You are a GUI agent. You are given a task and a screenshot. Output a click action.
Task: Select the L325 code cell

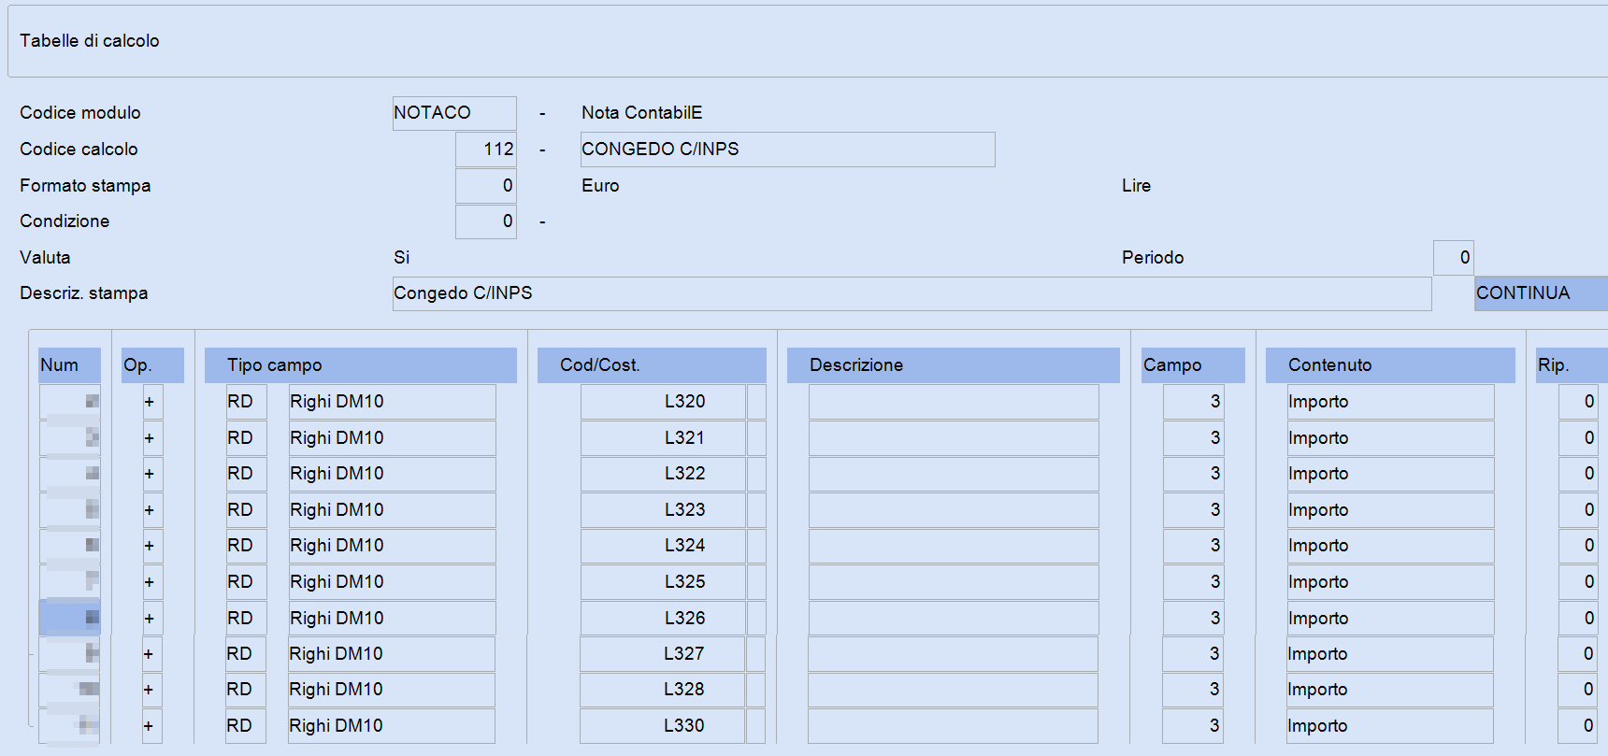pyautogui.click(x=663, y=582)
